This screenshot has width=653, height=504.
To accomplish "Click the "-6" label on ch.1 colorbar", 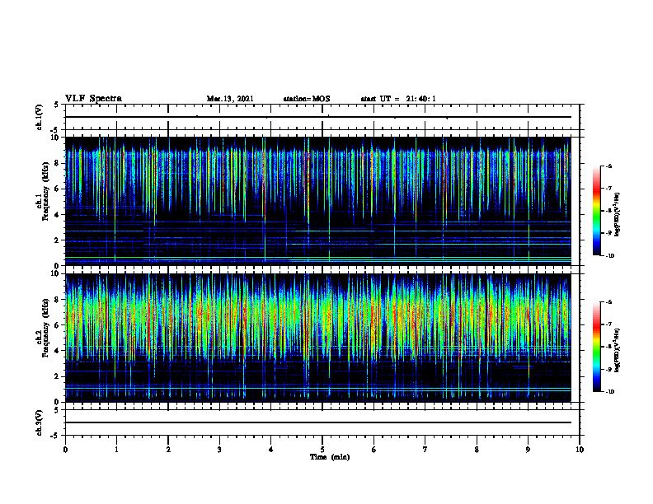I will point(608,166).
